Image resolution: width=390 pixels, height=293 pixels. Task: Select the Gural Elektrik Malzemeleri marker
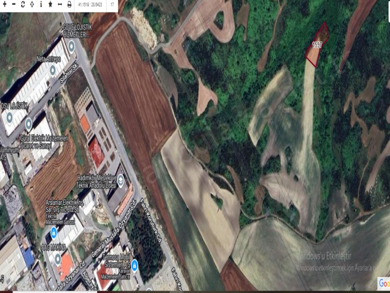coord(29,125)
